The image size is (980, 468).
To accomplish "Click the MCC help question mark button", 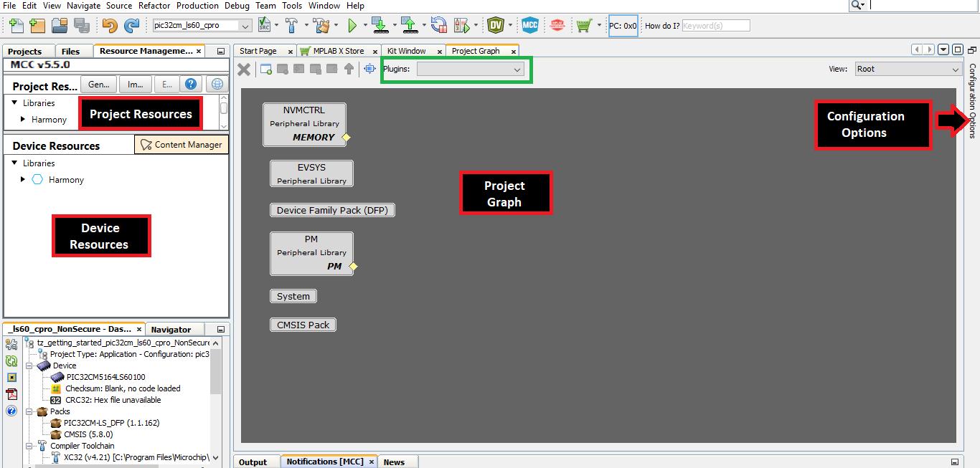I will click(x=191, y=84).
